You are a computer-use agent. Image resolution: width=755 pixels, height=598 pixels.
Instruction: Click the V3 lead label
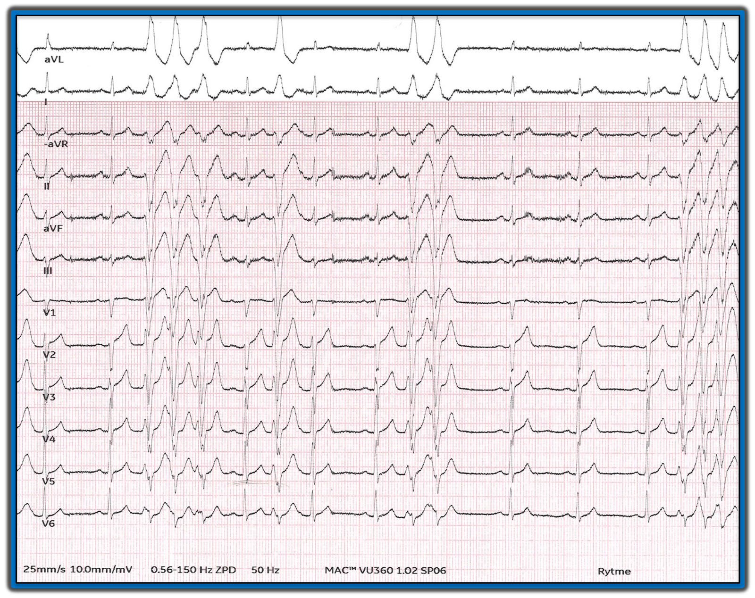coord(49,397)
